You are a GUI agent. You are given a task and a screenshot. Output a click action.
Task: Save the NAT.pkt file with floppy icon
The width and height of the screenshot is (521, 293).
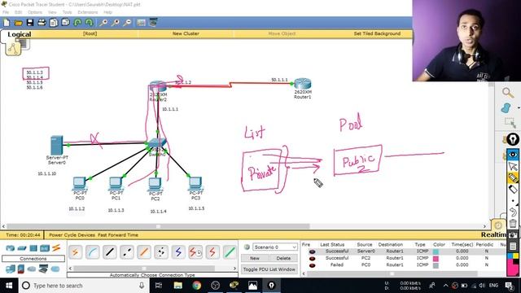[x=30, y=23]
